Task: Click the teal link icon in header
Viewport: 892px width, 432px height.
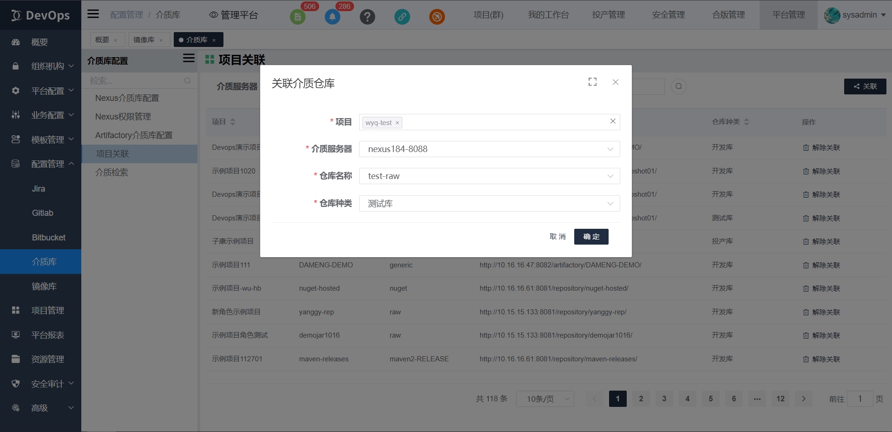Action: 402,17
